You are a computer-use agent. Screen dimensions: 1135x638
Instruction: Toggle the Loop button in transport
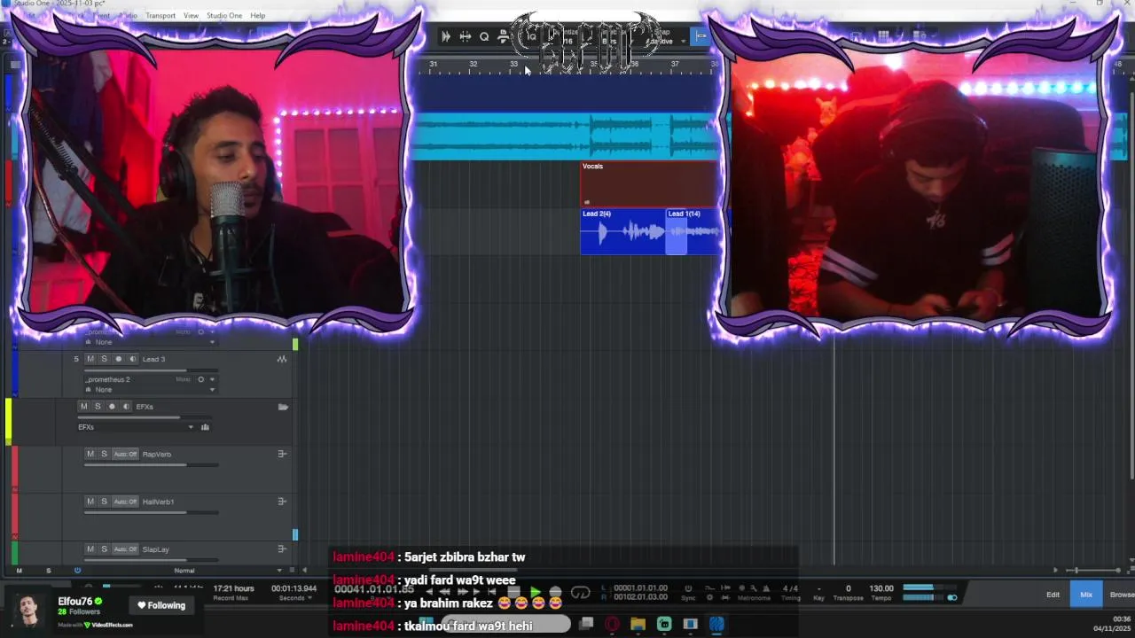coord(580,592)
